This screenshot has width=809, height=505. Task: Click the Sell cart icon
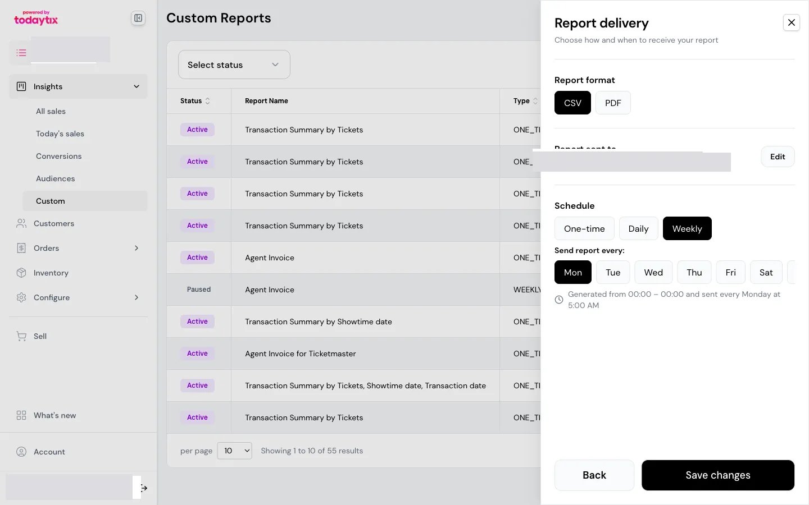click(21, 336)
